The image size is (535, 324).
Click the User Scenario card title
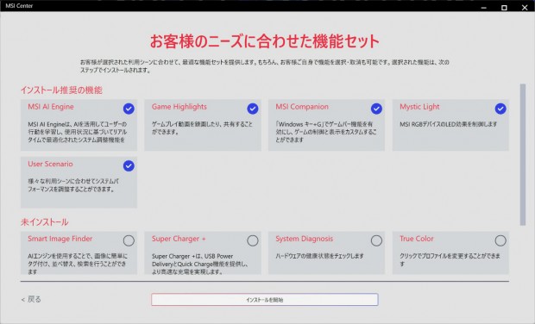pyautogui.click(x=50, y=164)
